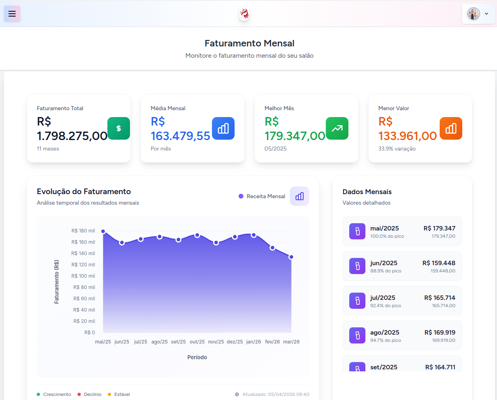Click '94.7% do pico' text
The height and width of the screenshot is (400, 497).
386,340
